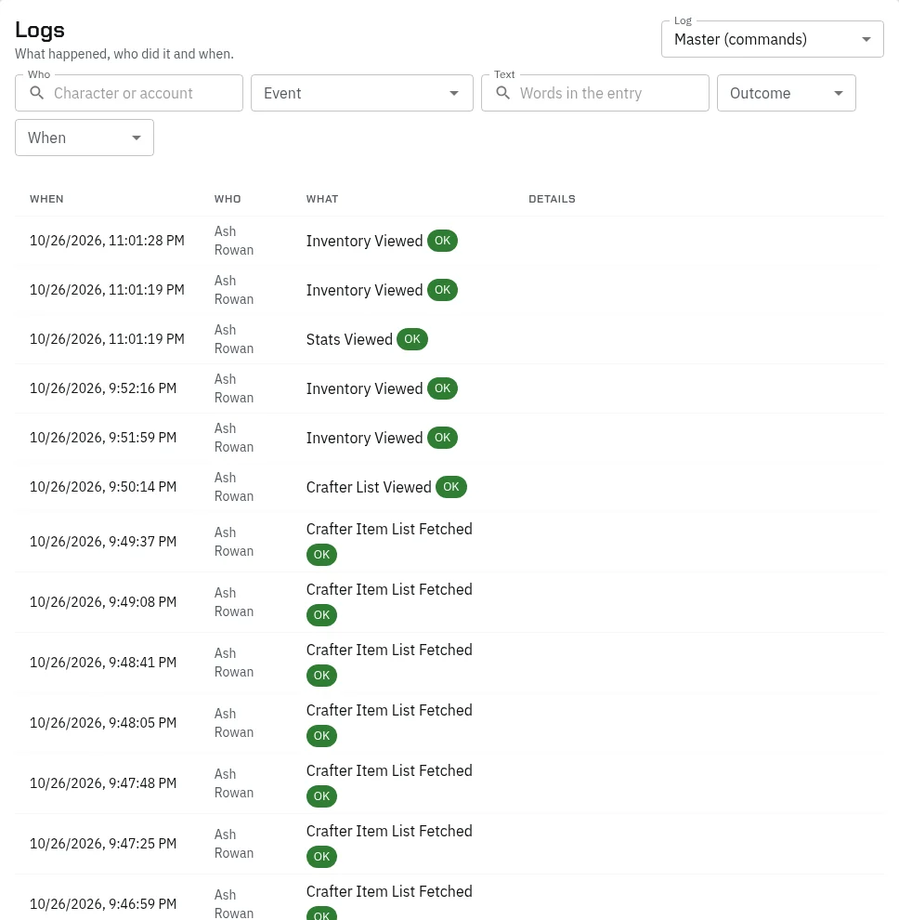Screen dimensions: 899x920
Task: Click OK badge on 9:47:25 PM entry
Action: click(321, 857)
